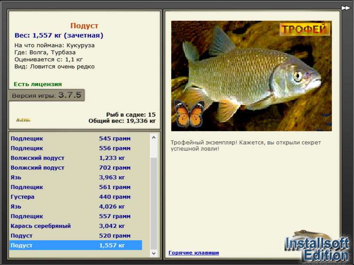Click the Есть лицензия text

38,84
